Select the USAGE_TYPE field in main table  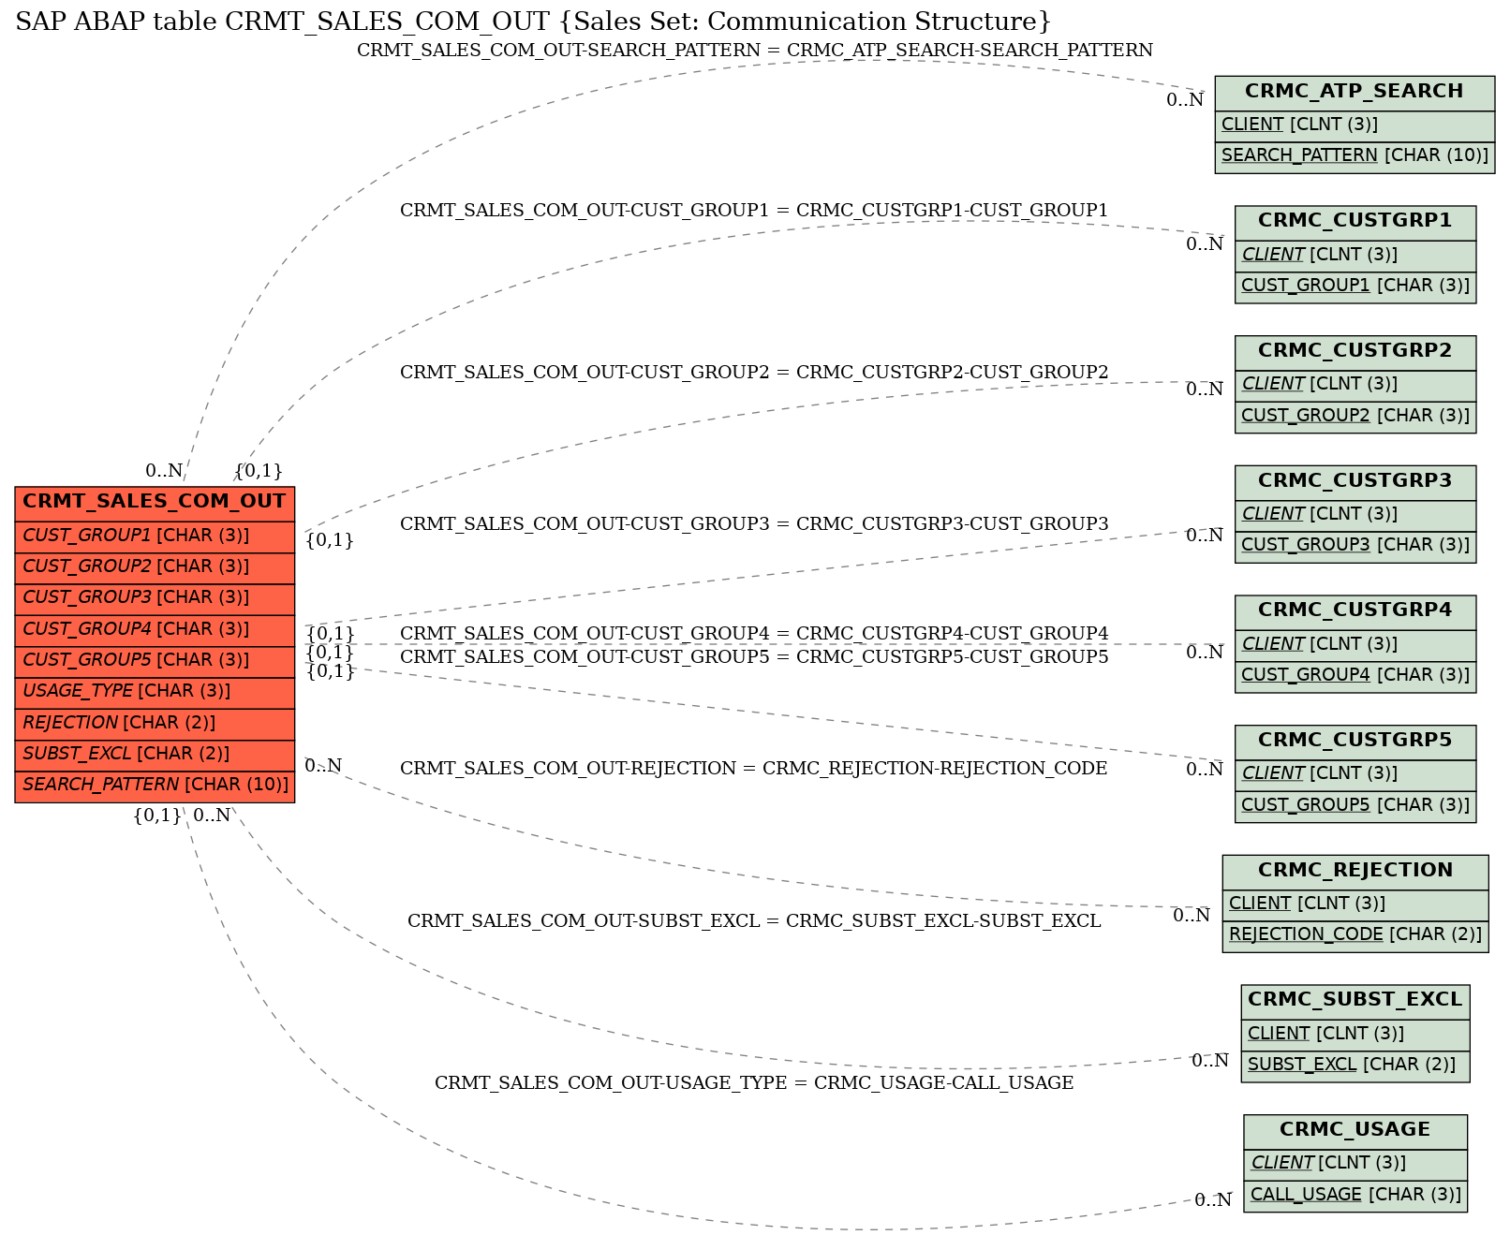155,692
